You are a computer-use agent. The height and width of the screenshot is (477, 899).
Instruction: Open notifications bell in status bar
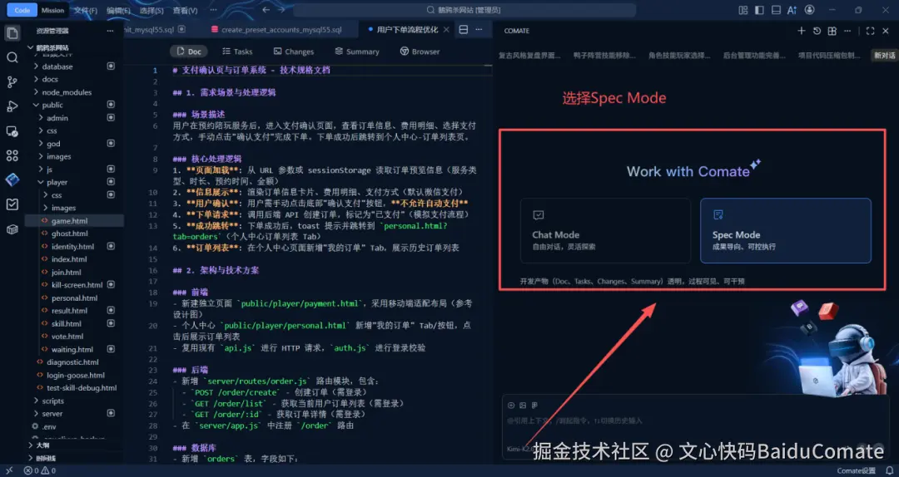[889, 470]
